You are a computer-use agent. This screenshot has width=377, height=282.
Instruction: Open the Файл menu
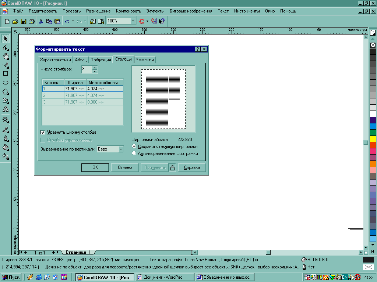tap(18, 11)
